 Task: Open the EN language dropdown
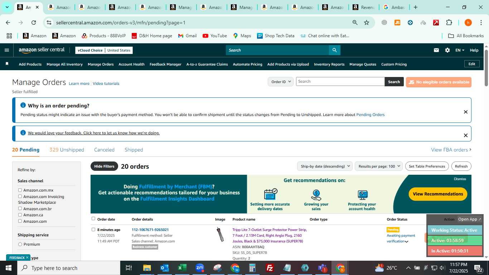pyautogui.click(x=460, y=50)
